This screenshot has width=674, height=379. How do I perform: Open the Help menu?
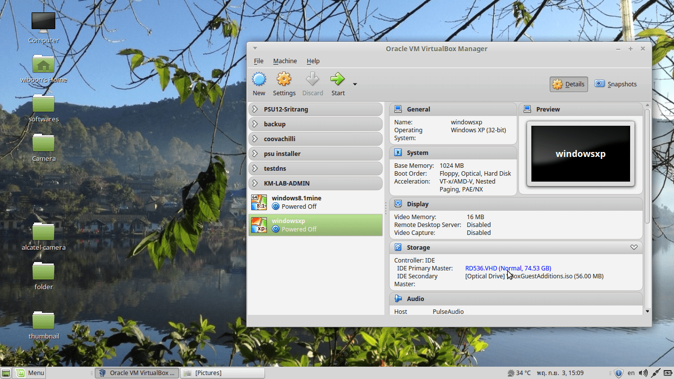click(x=313, y=61)
